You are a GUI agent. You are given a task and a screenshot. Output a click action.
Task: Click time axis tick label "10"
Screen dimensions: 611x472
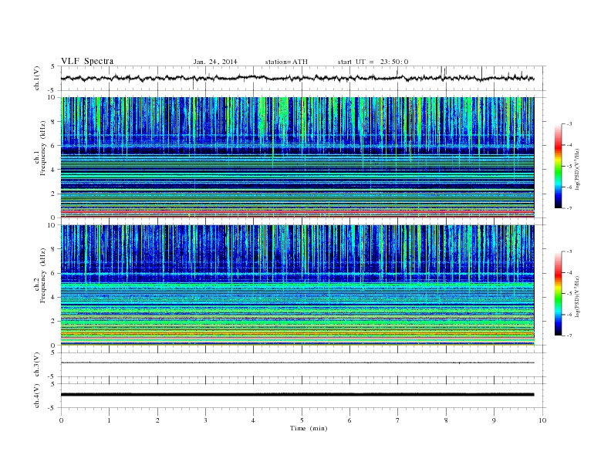point(542,420)
